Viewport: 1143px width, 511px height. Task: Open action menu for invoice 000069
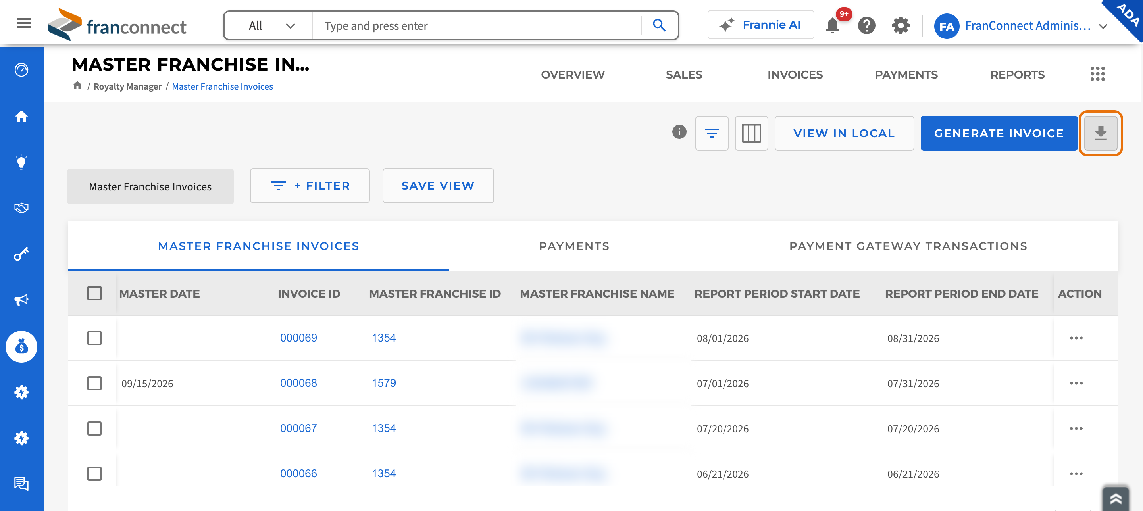pyautogui.click(x=1076, y=338)
